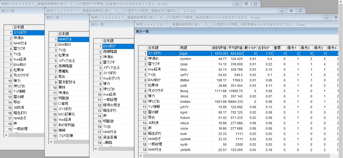343x158 pixels.
Task: Click row number 19 of the frontmost table
Action: click(143, 150)
